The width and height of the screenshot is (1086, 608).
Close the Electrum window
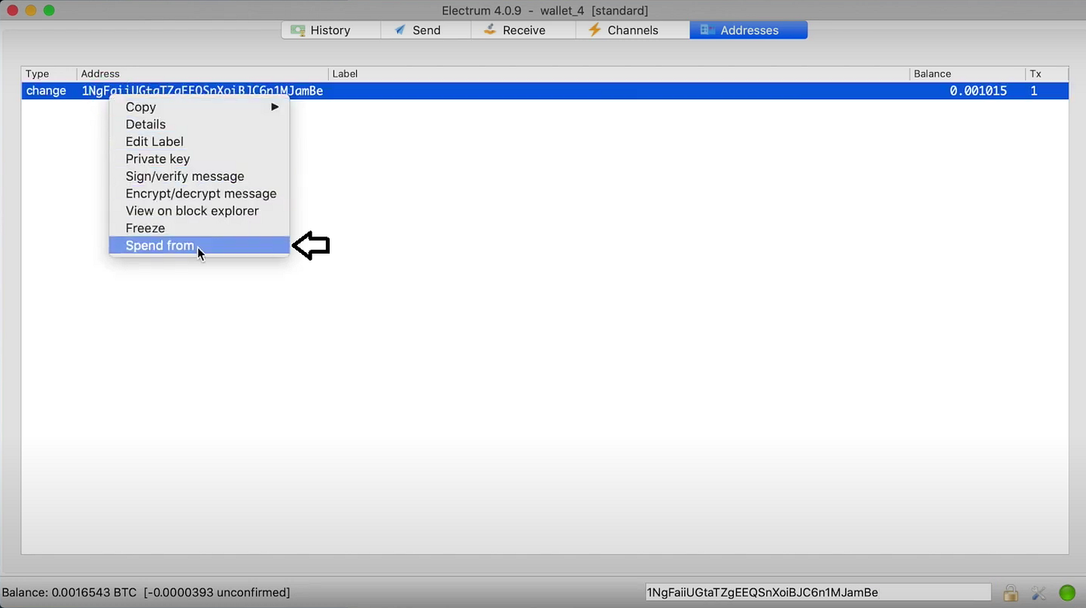click(x=12, y=10)
